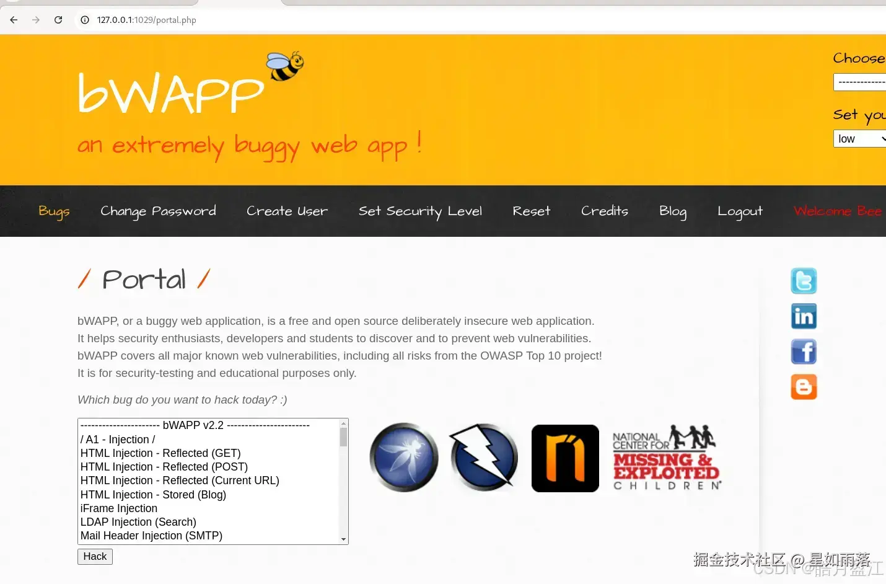The height and width of the screenshot is (584, 886).
Task: Open Set Security Level menu item
Action: pyautogui.click(x=420, y=211)
